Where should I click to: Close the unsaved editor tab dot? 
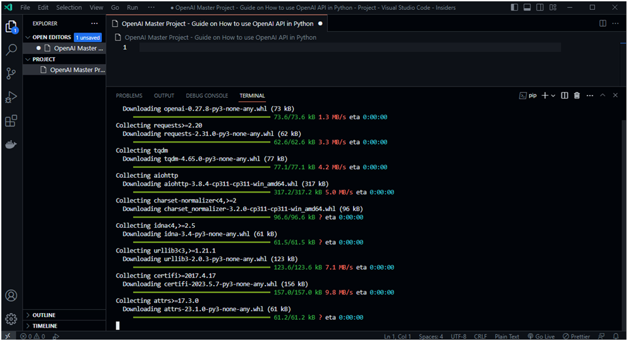(x=320, y=24)
